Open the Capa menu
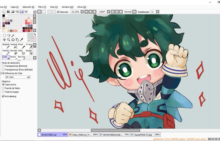Image resolution: width=220 pixels, height=141 pixels. point(15,7)
